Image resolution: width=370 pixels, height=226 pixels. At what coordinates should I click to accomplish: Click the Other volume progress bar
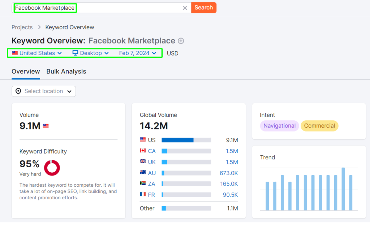[186, 208]
